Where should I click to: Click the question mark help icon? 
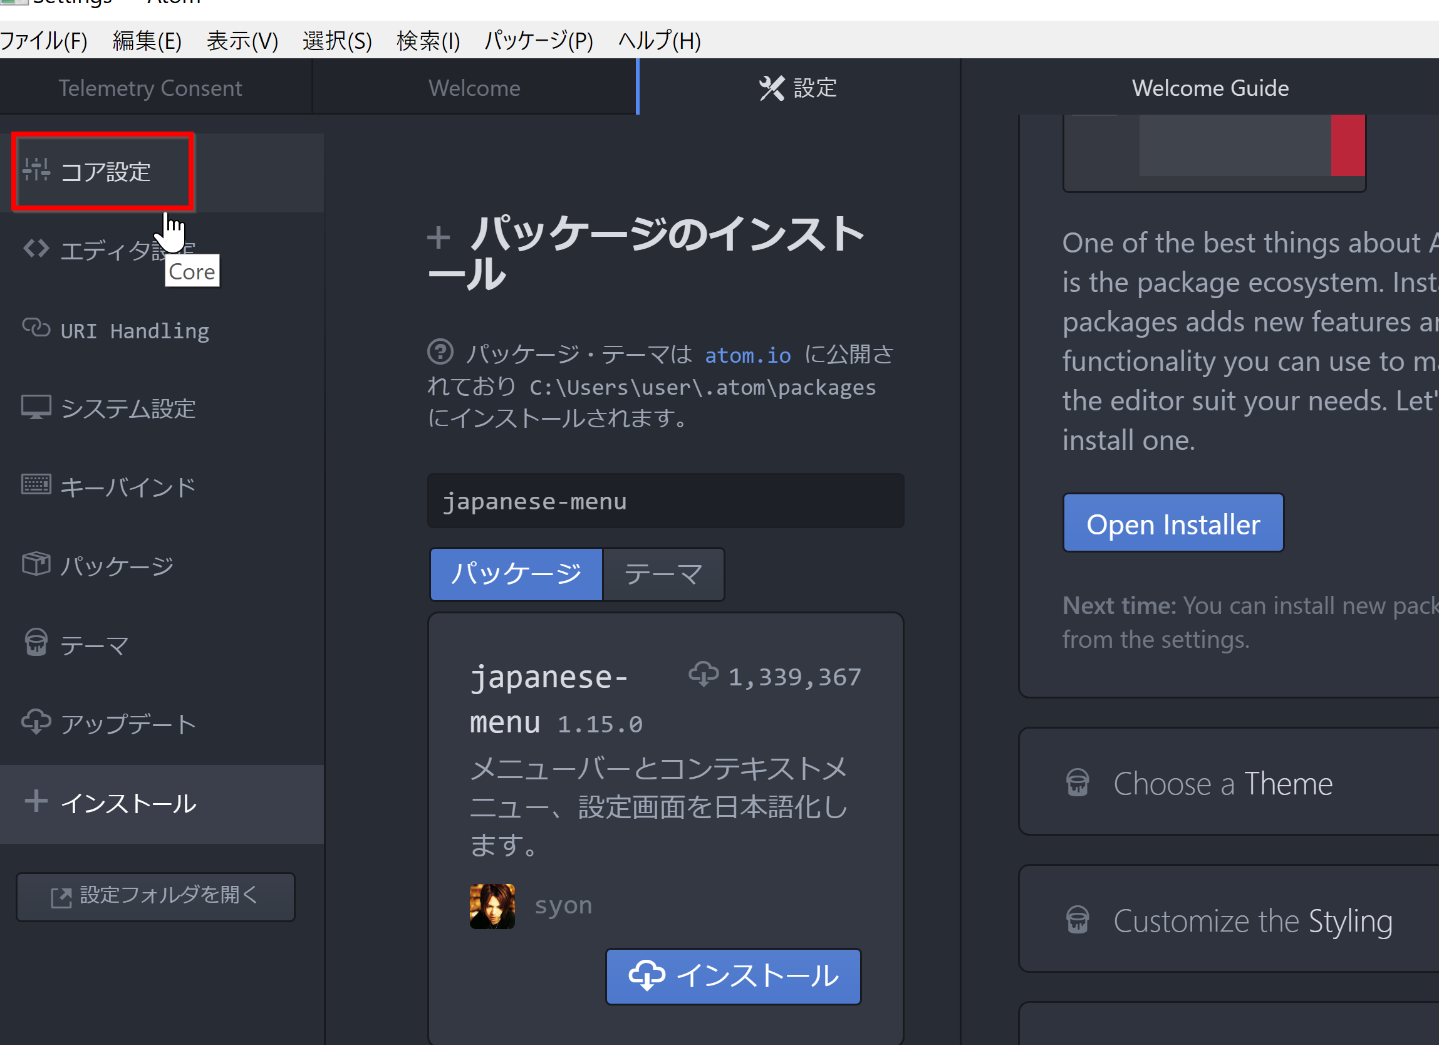(x=440, y=352)
